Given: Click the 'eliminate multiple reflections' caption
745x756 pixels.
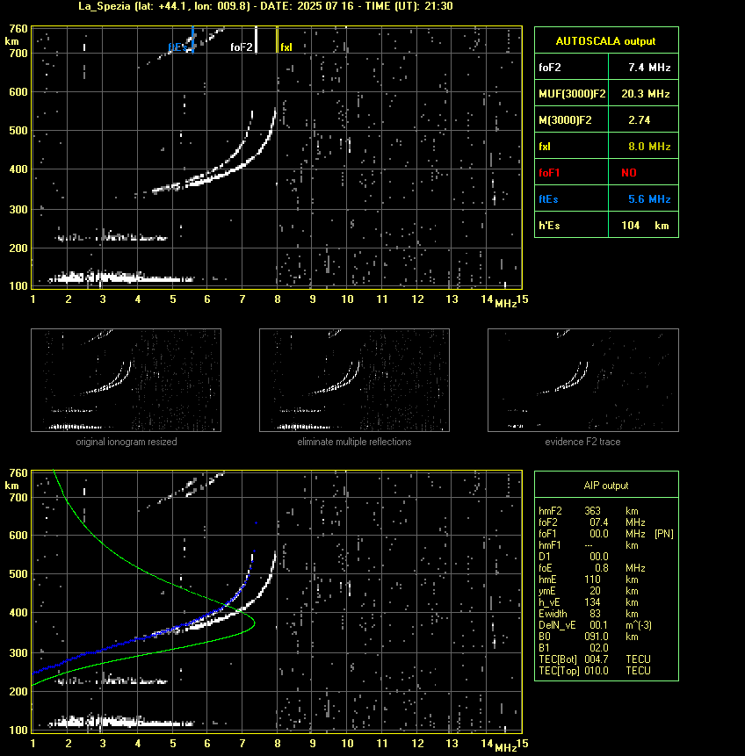Looking at the screenshot, I should coord(354,442).
